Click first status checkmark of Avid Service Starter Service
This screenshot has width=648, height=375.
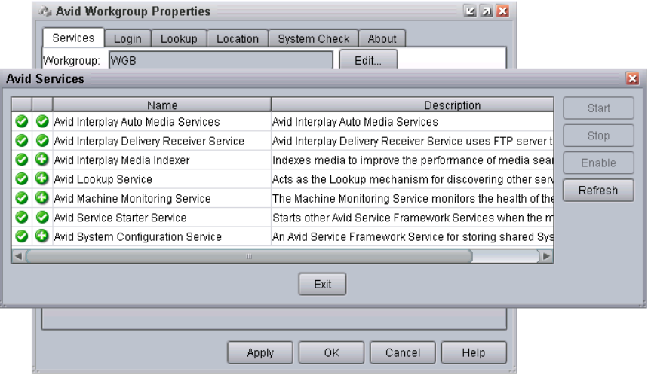(x=21, y=218)
